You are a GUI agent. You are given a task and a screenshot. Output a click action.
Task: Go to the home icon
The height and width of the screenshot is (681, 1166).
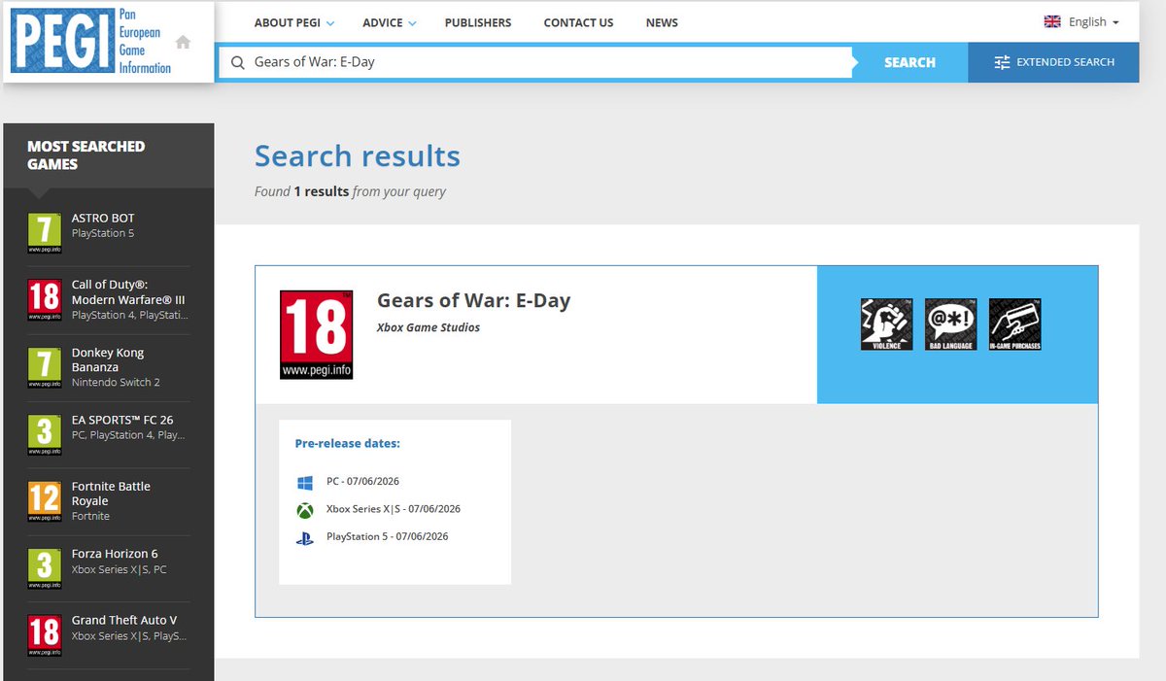click(x=183, y=42)
